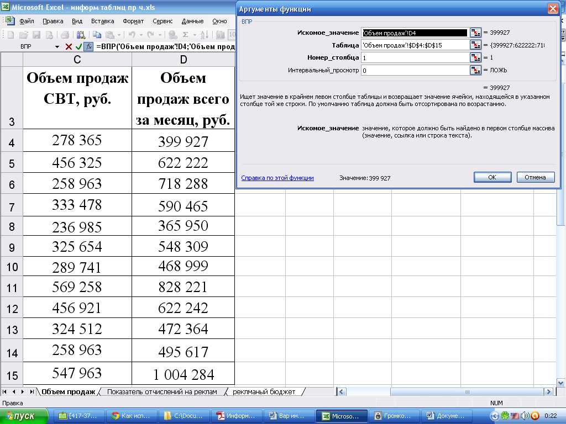
Task: Collapse dialog via Искомое_значение range selector
Action: [475, 33]
